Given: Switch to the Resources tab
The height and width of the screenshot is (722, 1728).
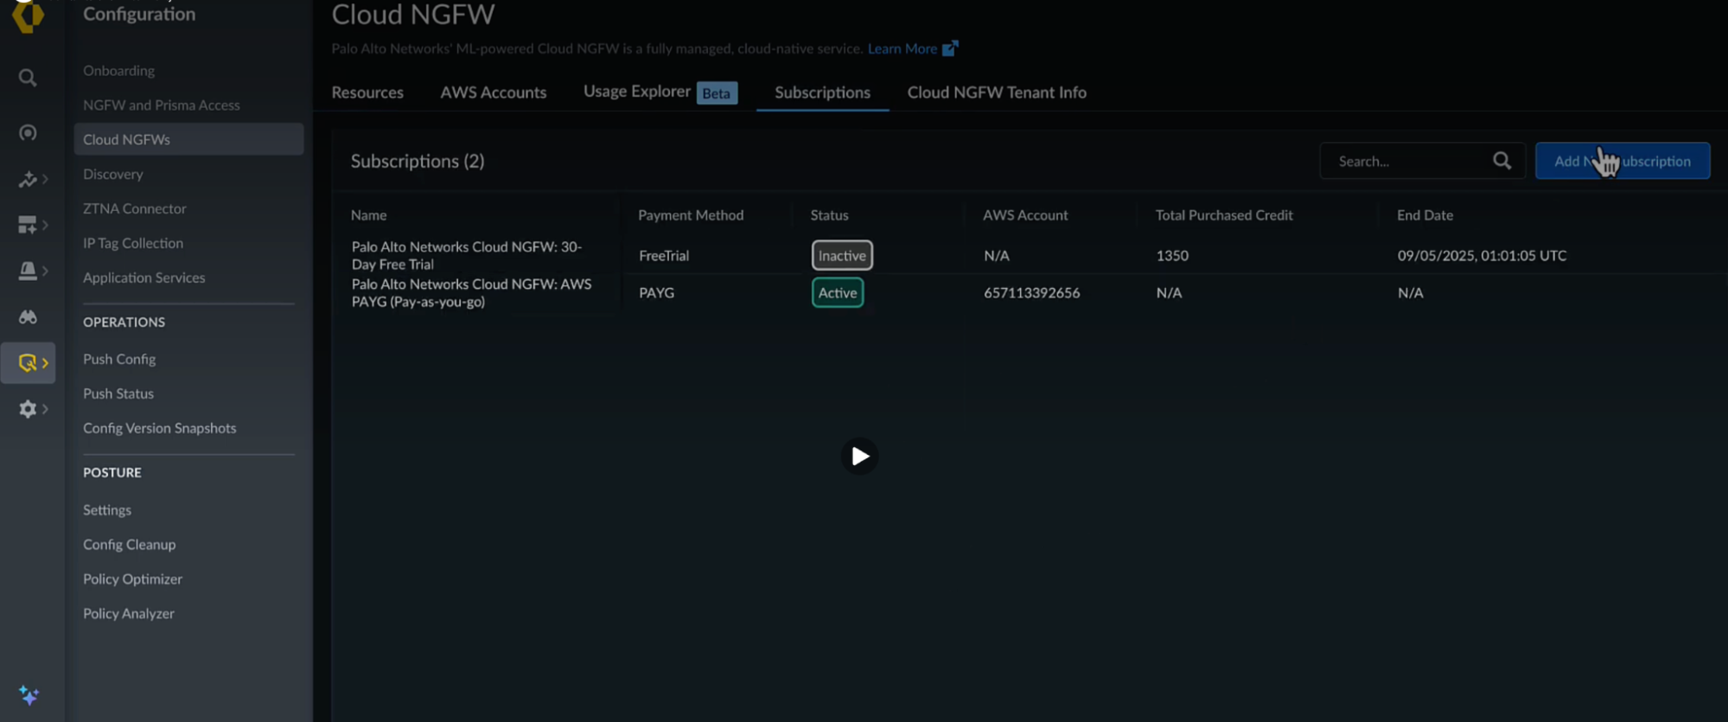Looking at the screenshot, I should pyautogui.click(x=367, y=93).
